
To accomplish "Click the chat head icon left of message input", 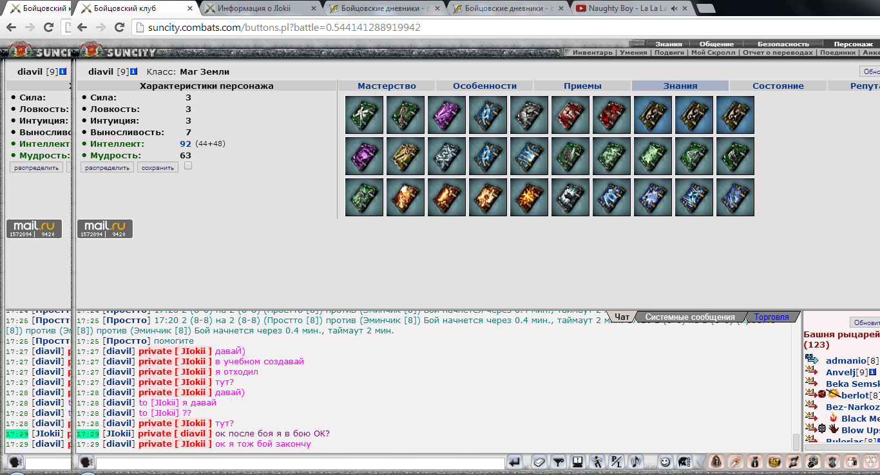I will click(x=86, y=461).
